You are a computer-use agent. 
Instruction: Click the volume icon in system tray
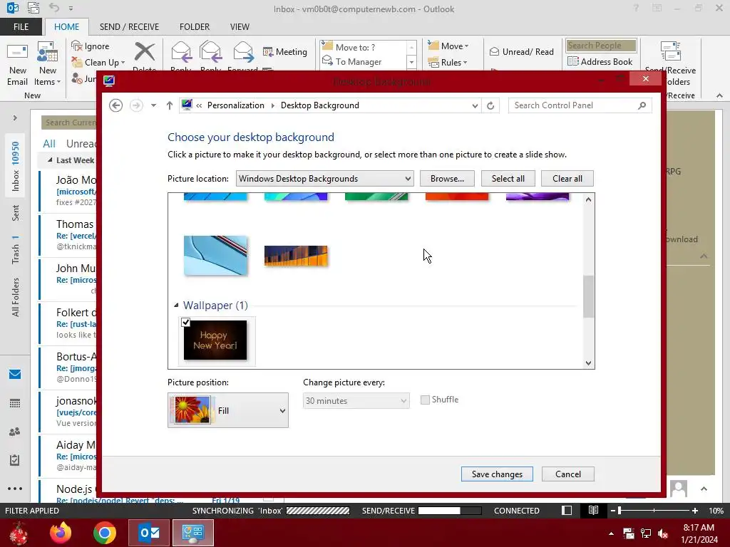[x=663, y=533]
